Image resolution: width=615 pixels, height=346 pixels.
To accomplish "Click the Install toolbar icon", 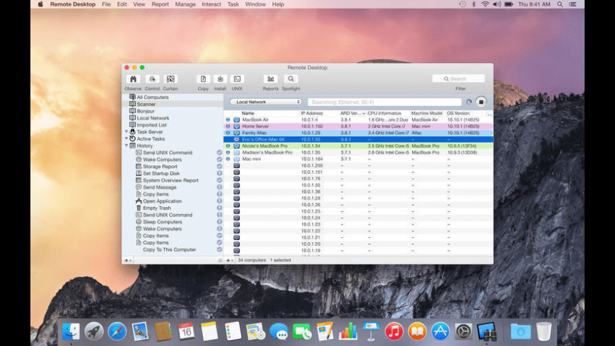I will pyautogui.click(x=220, y=79).
